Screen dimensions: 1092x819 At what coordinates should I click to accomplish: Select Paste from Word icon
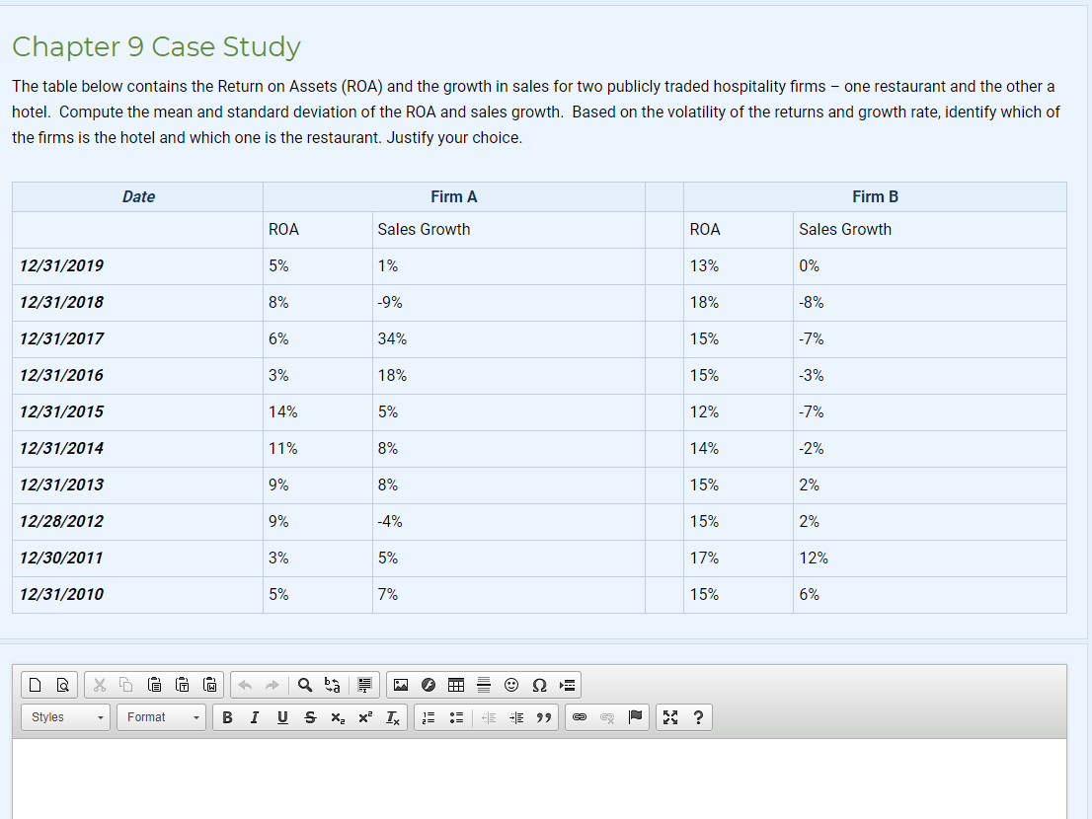(209, 685)
